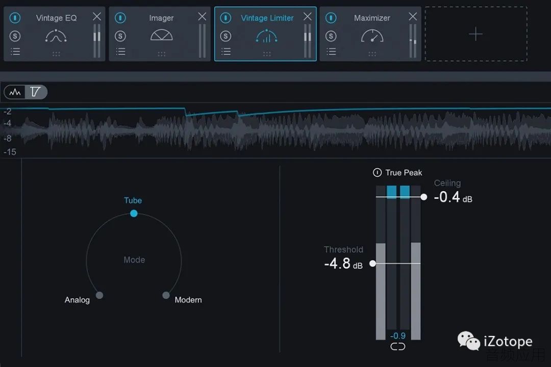Click the -15 dB scale label
Screen dimensions: 551x367
point(10,152)
